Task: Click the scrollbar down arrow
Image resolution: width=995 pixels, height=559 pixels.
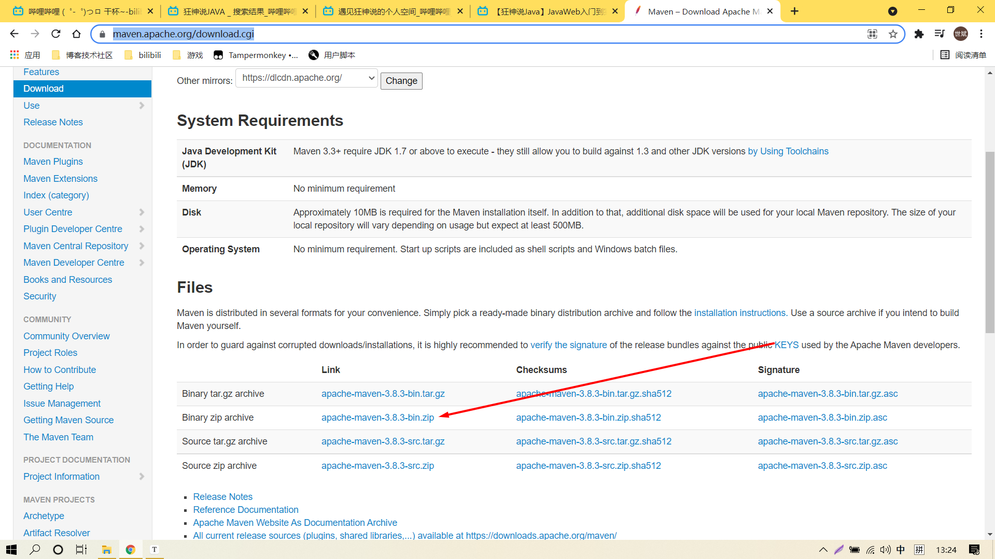Action: pyautogui.click(x=990, y=534)
